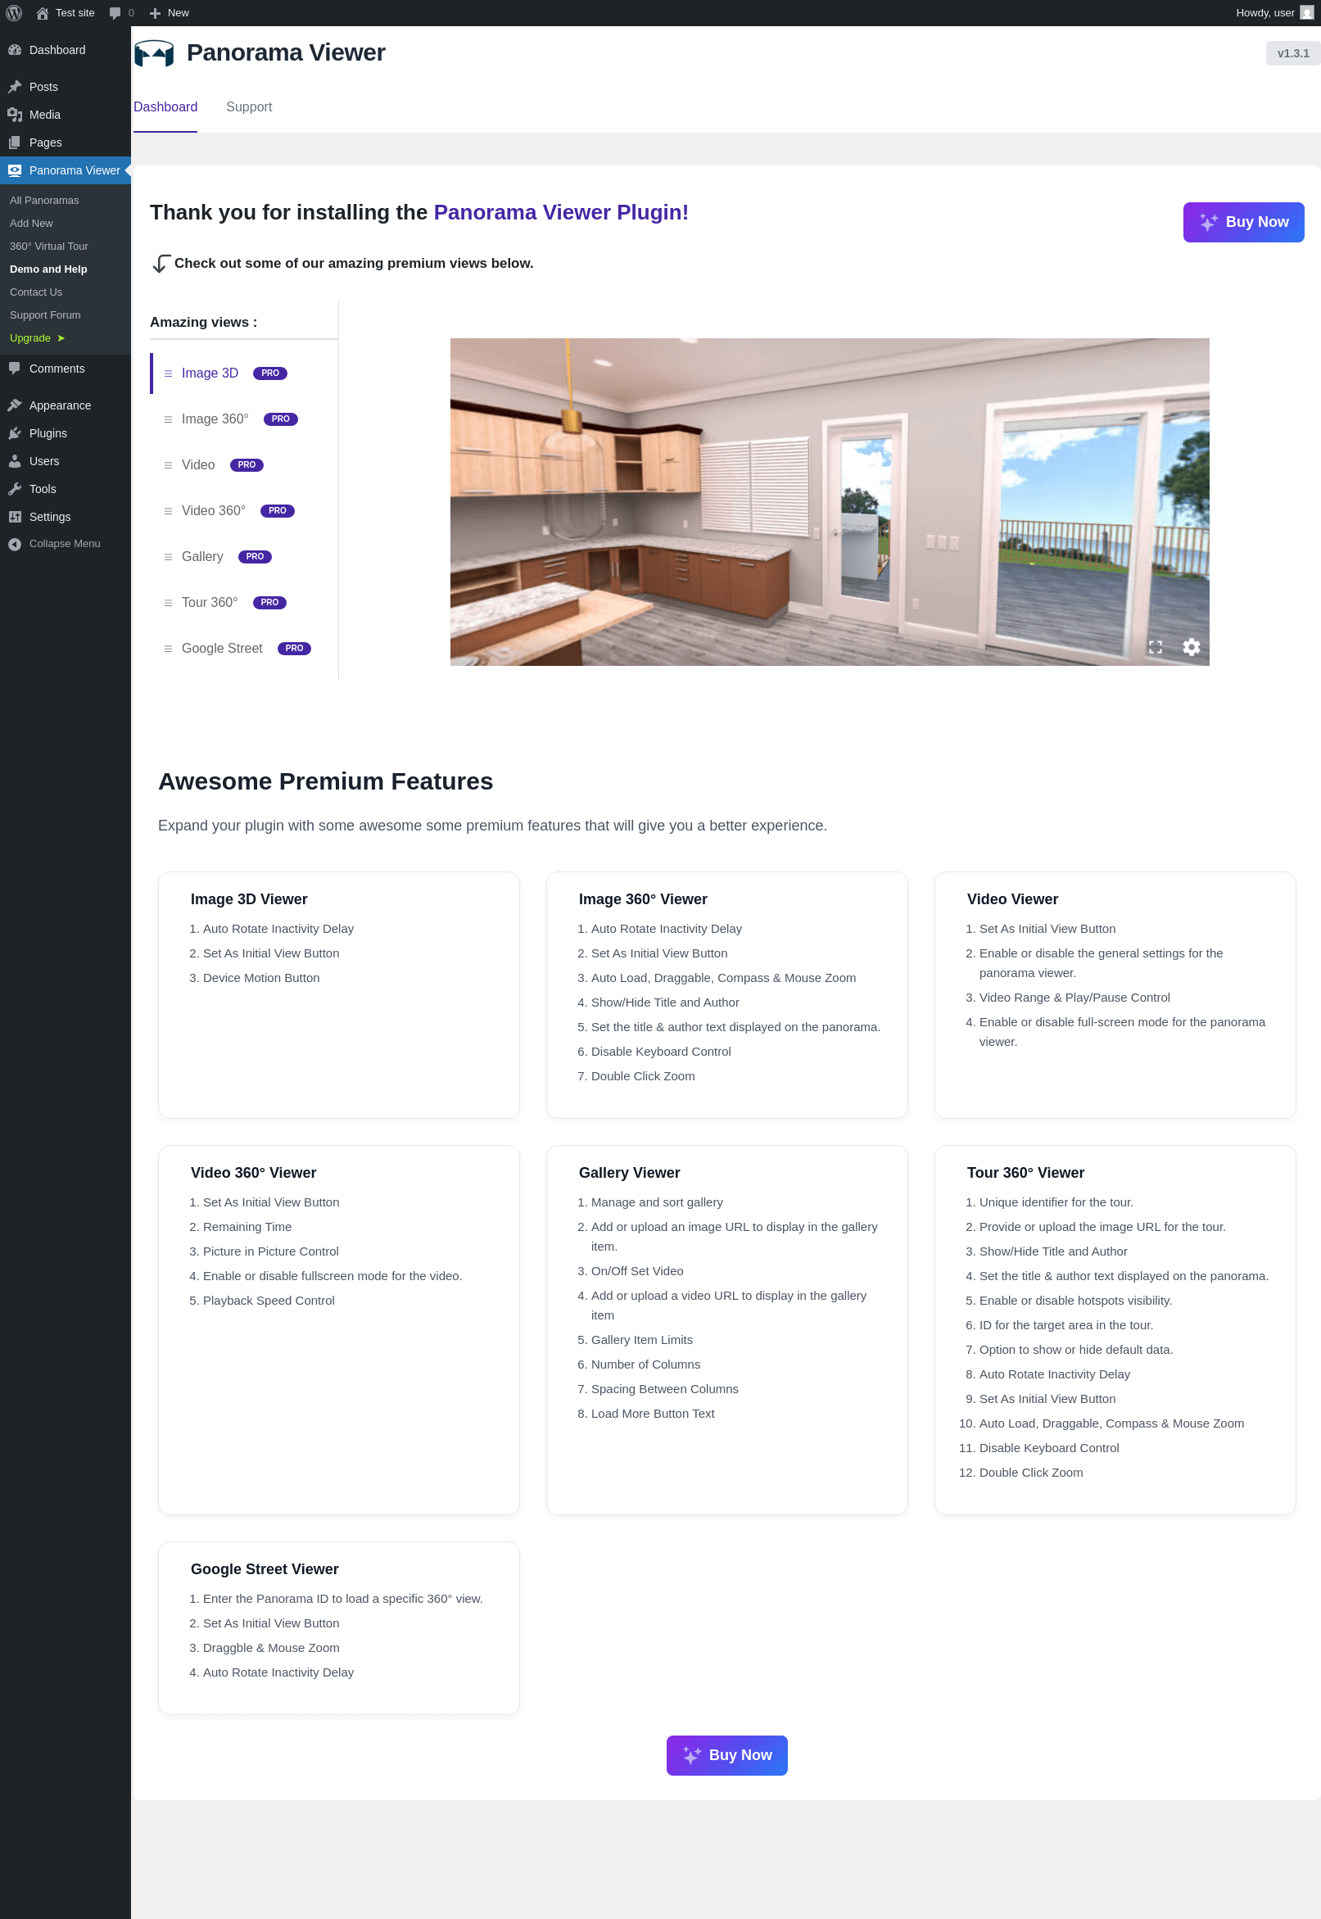Click the Image 3D Viewer card title
Viewport: 1321px width, 1919px height.
click(249, 899)
